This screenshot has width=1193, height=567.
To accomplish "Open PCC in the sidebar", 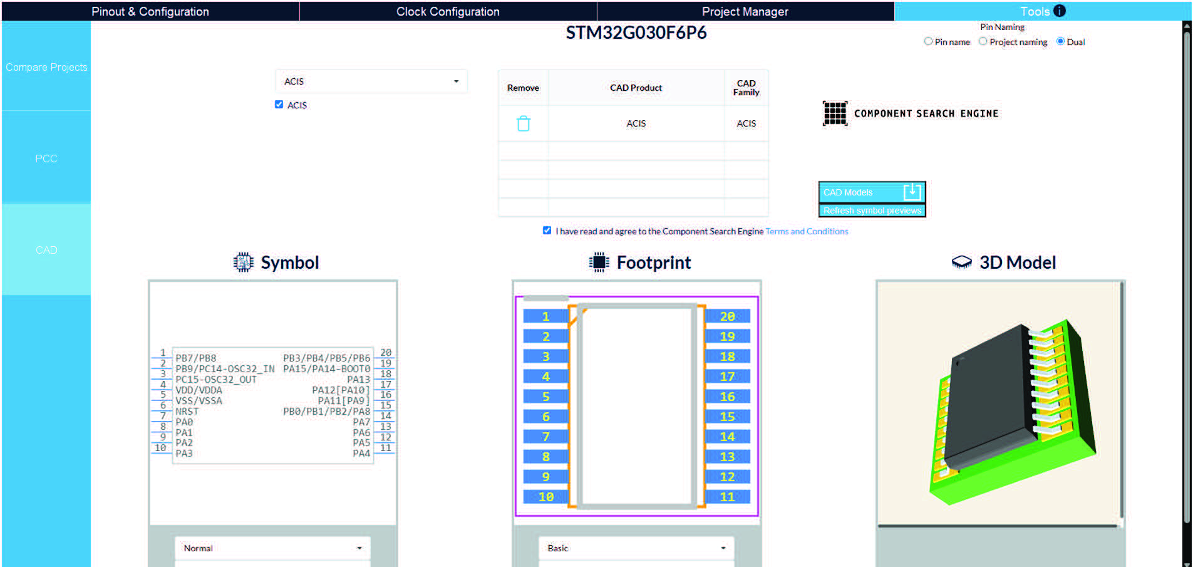I will pos(46,159).
